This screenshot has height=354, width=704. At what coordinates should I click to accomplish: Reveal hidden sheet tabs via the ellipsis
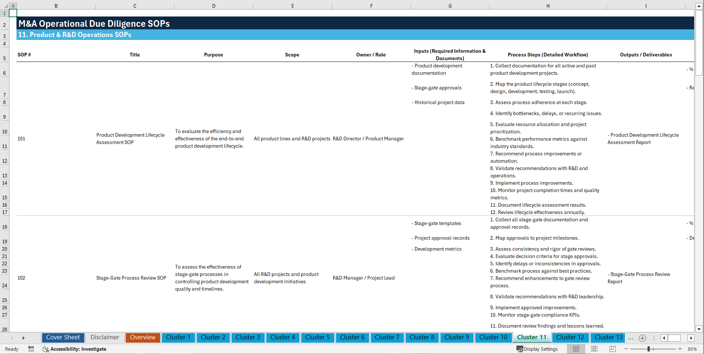(x=631, y=338)
